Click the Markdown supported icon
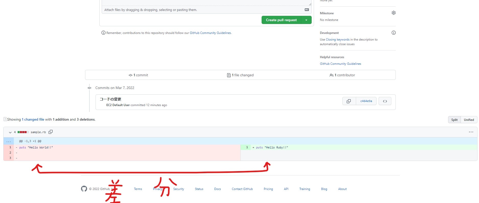This screenshot has width=479, height=203. pos(307,10)
